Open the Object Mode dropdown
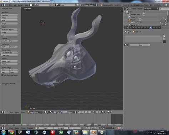The height and width of the screenshot is (135, 169). (35, 112)
